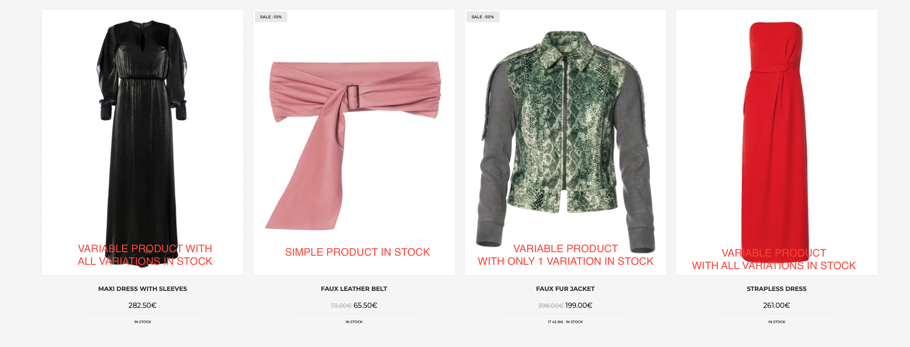The width and height of the screenshot is (910, 347).
Task: Click the 261.00€ strapless dress price
Action: (x=777, y=305)
